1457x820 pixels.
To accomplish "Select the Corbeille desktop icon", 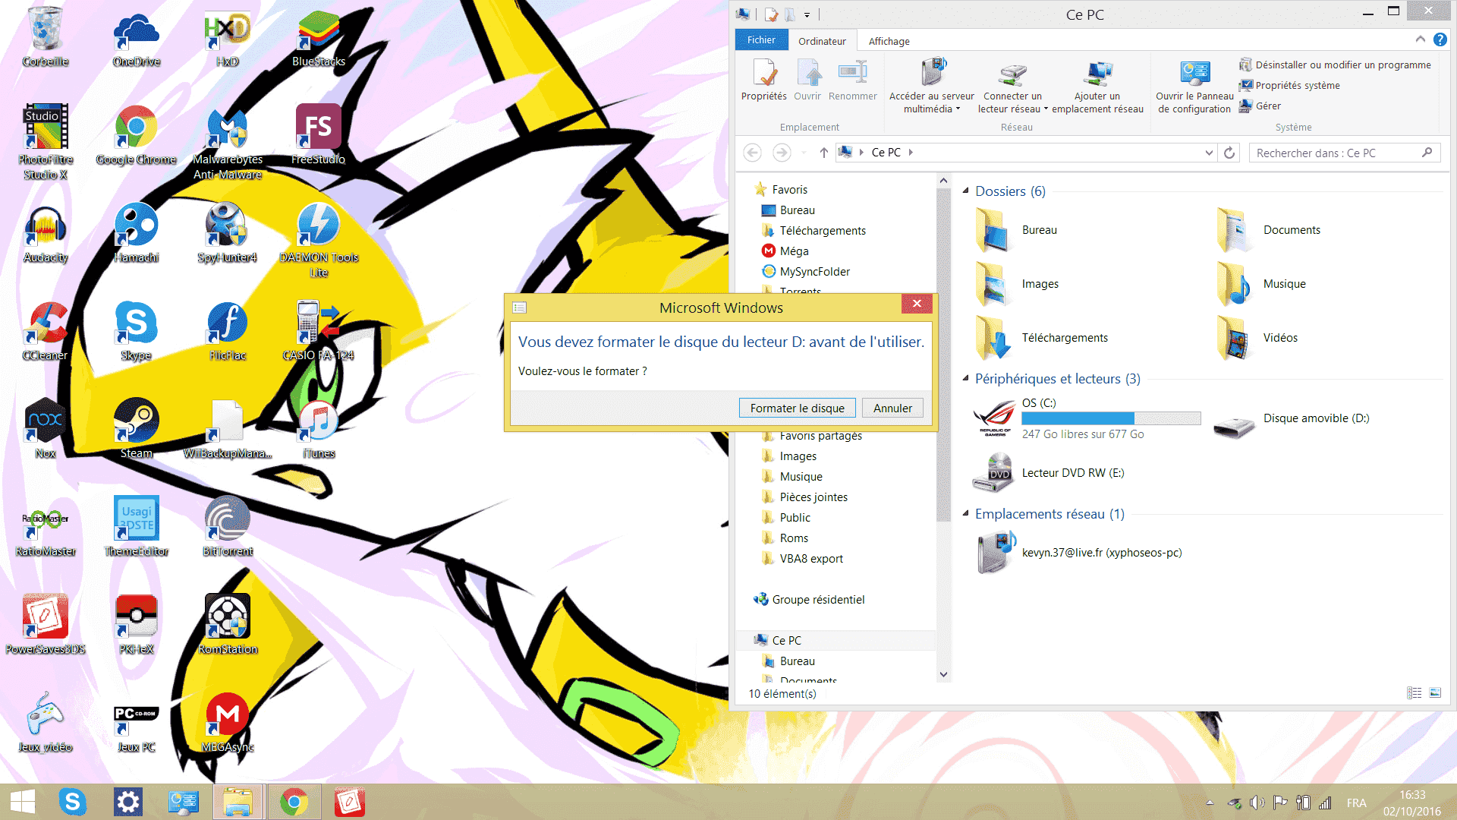I will [46, 38].
